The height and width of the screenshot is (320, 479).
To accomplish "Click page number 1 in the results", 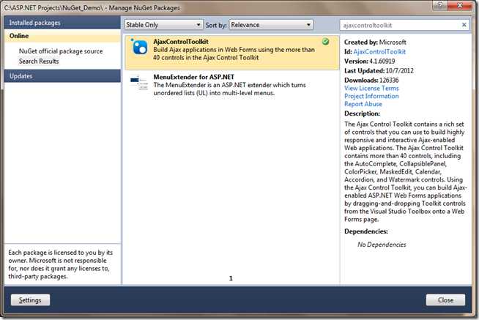I will pos(231,278).
